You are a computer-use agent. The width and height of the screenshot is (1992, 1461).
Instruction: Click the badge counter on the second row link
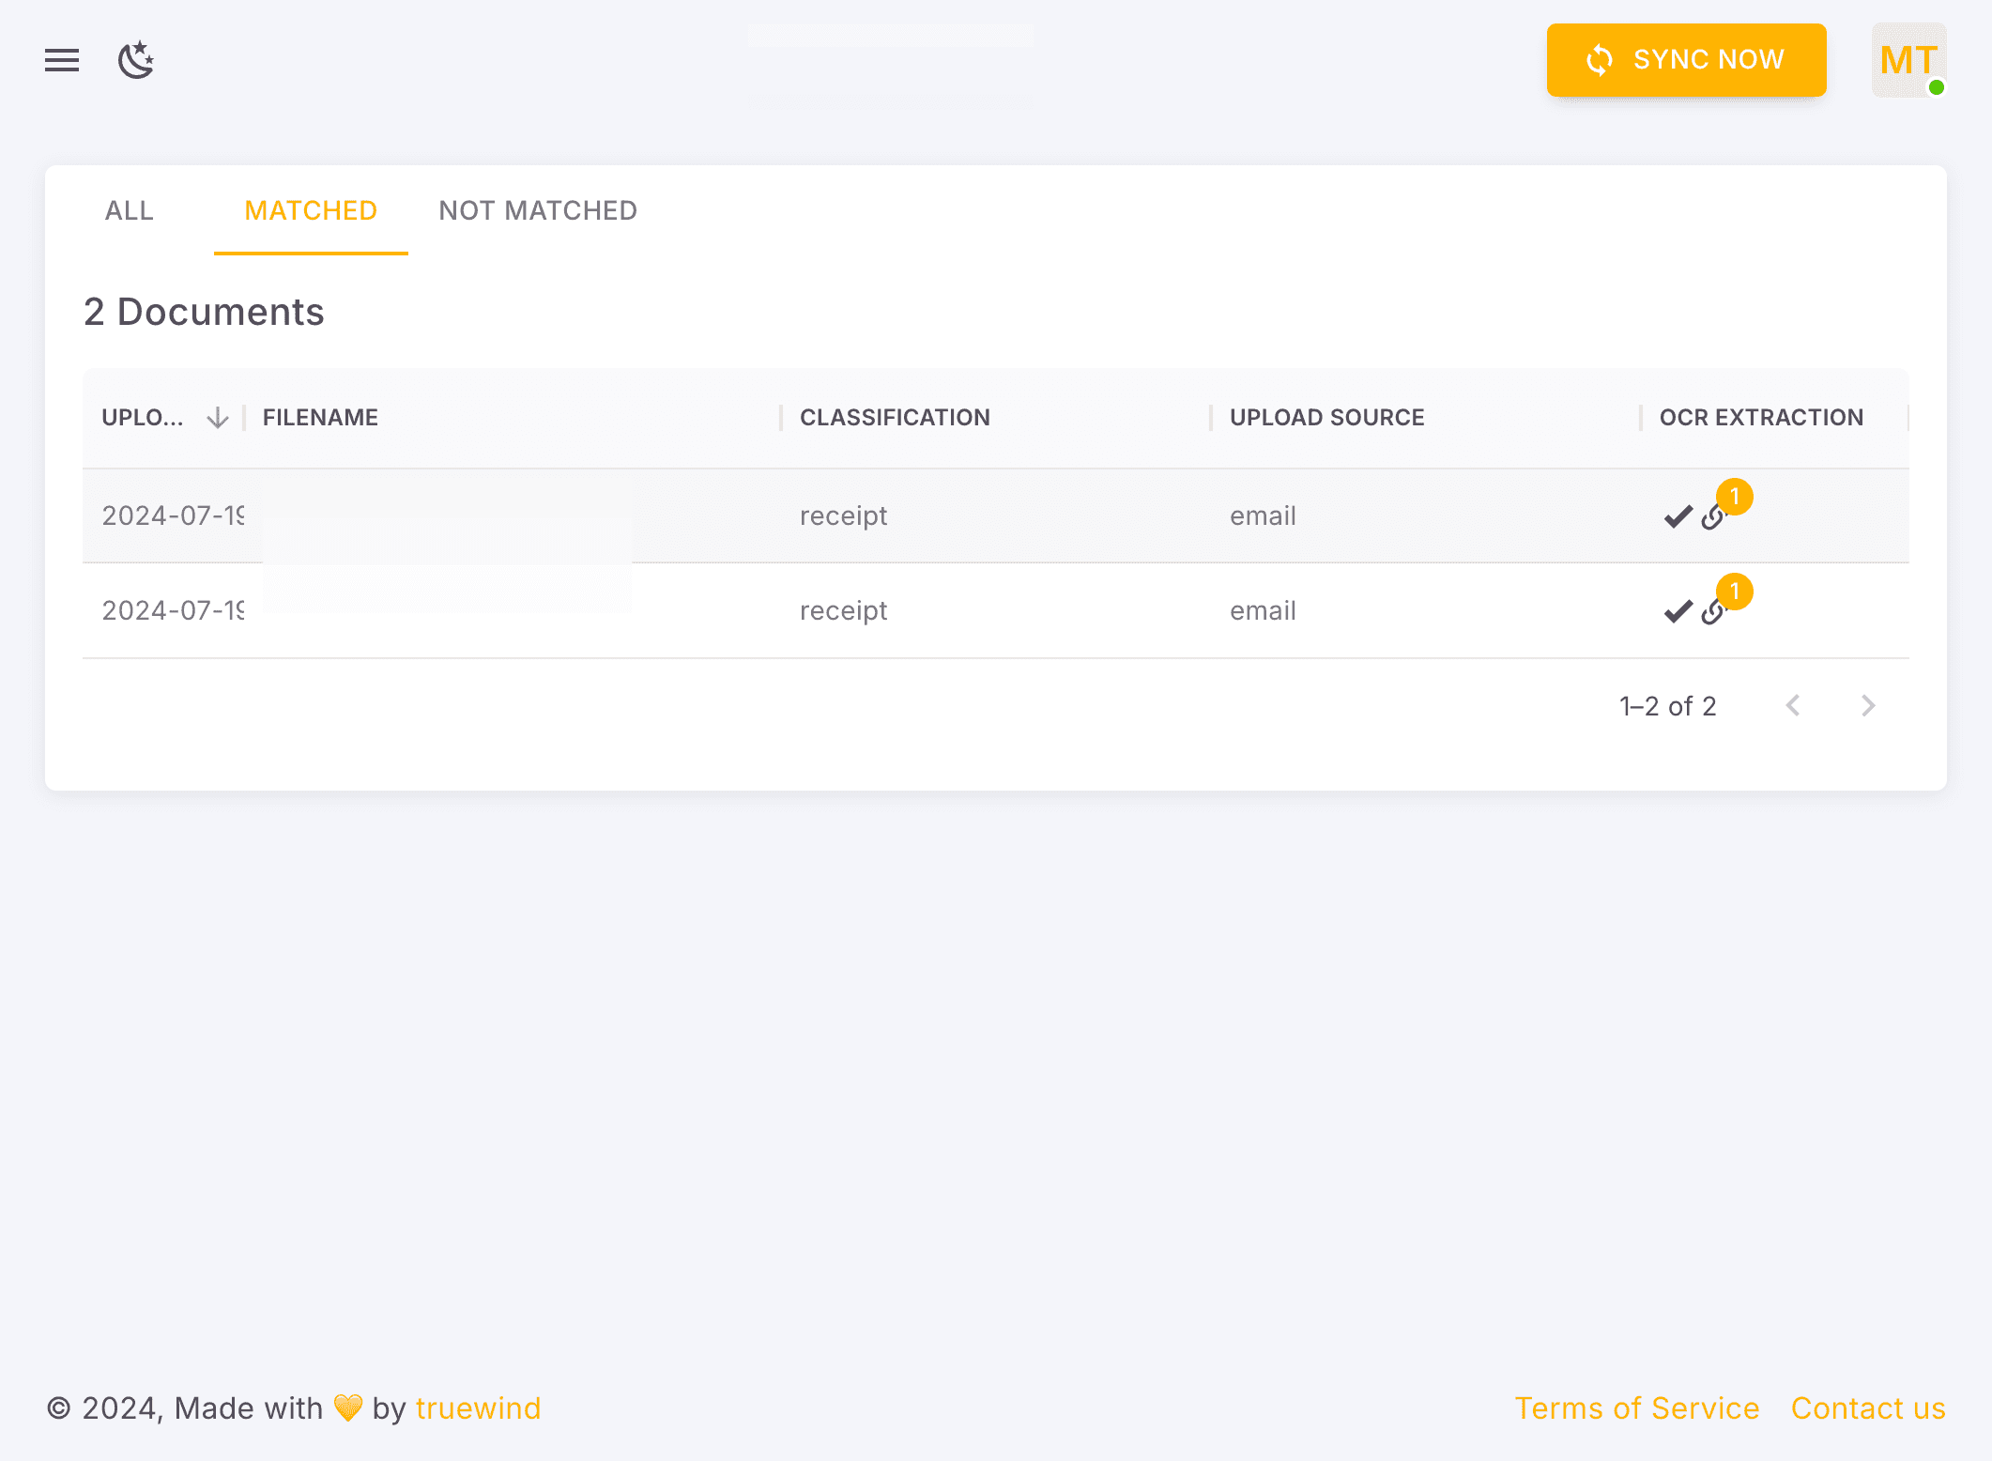coord(1736,592)
